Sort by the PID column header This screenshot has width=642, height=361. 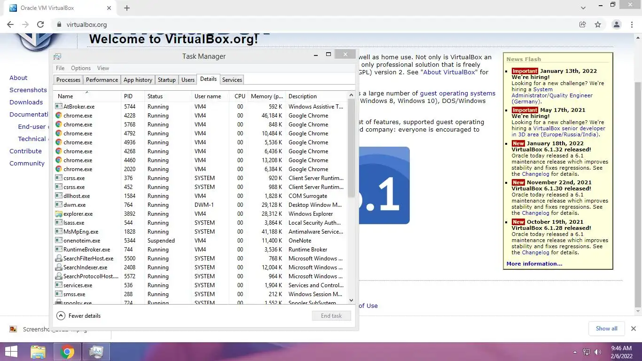coord(133,96)
